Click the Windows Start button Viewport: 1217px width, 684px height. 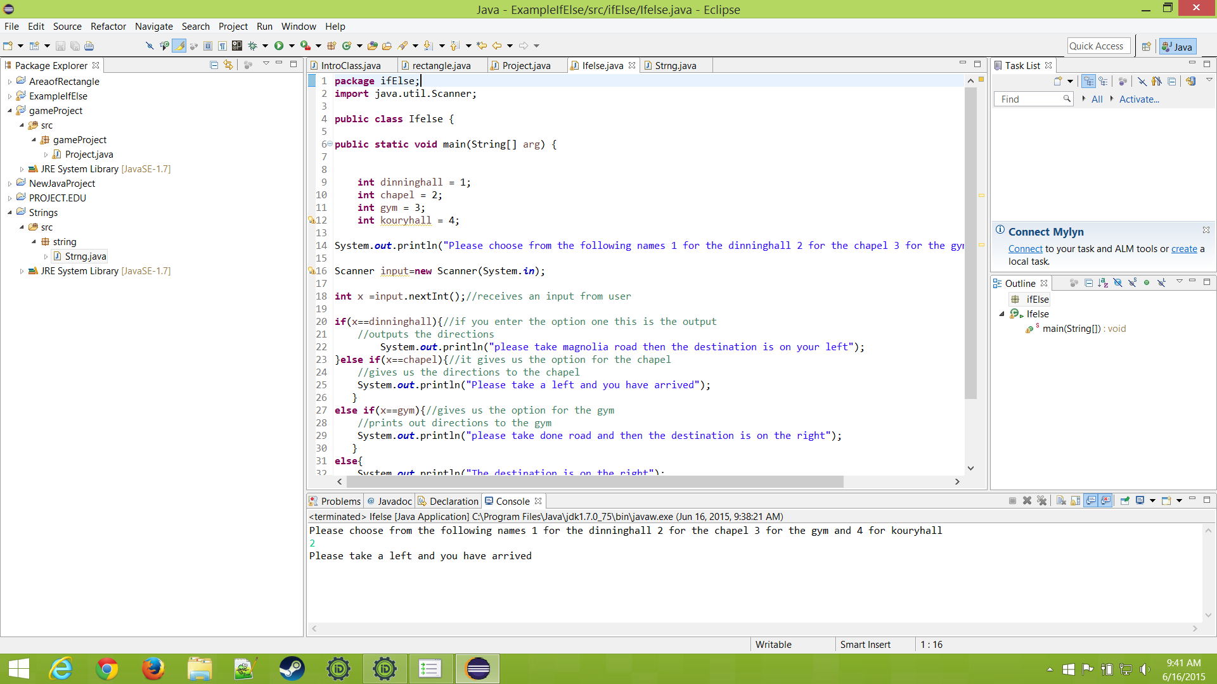pyautogui.click(x=19, y=669)
